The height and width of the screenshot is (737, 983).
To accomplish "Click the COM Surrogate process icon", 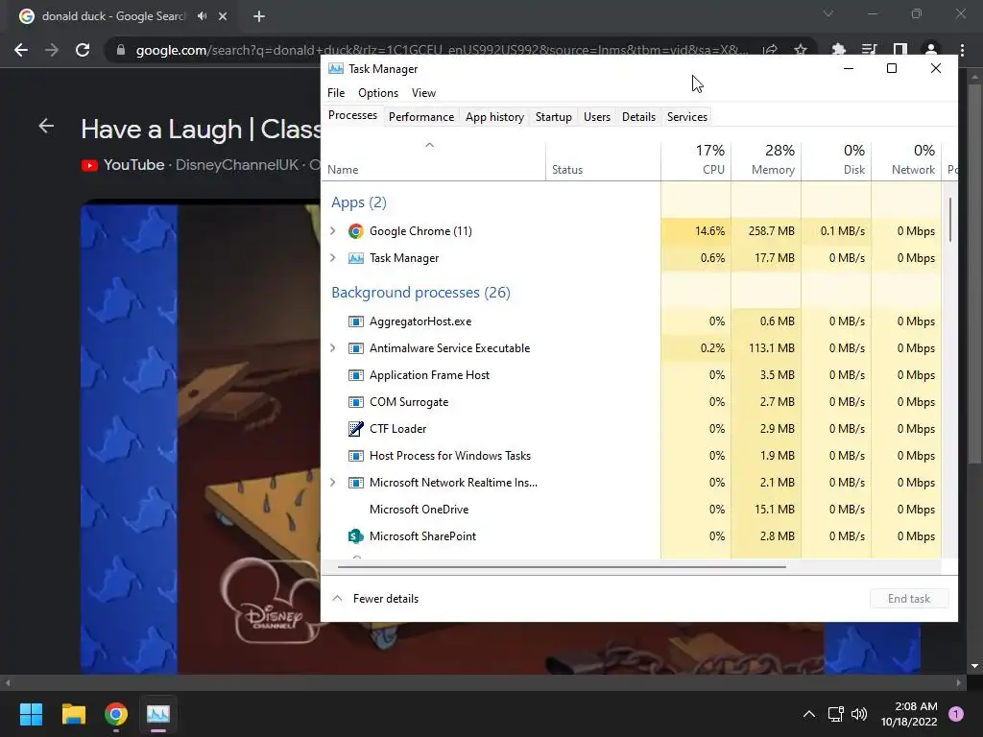I will [355, 402].
